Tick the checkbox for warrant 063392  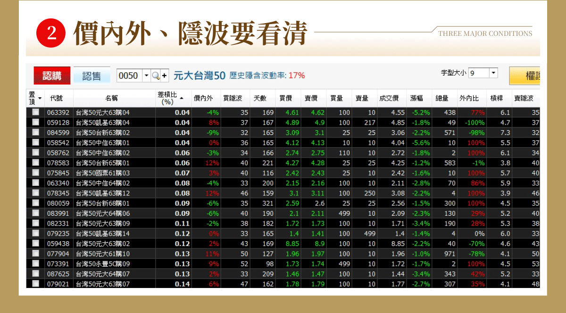click(x=35, y=112)
